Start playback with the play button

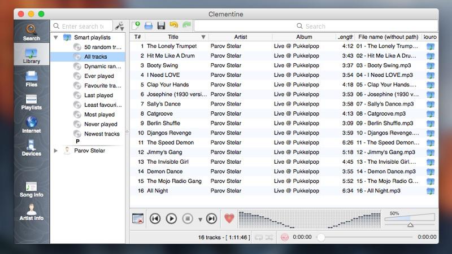[171, 218]
